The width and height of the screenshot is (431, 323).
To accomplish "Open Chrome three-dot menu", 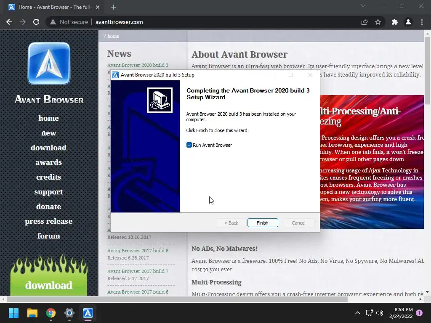I will 422,22.
